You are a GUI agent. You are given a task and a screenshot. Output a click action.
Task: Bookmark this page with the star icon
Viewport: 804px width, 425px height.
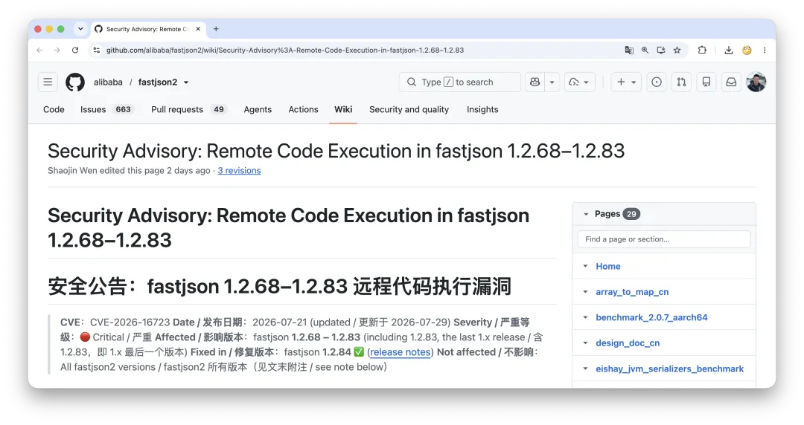(677, 51)
